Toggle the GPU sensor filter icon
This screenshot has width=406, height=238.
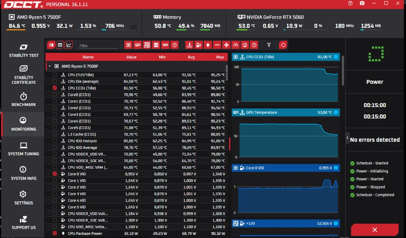click(137, 45)
